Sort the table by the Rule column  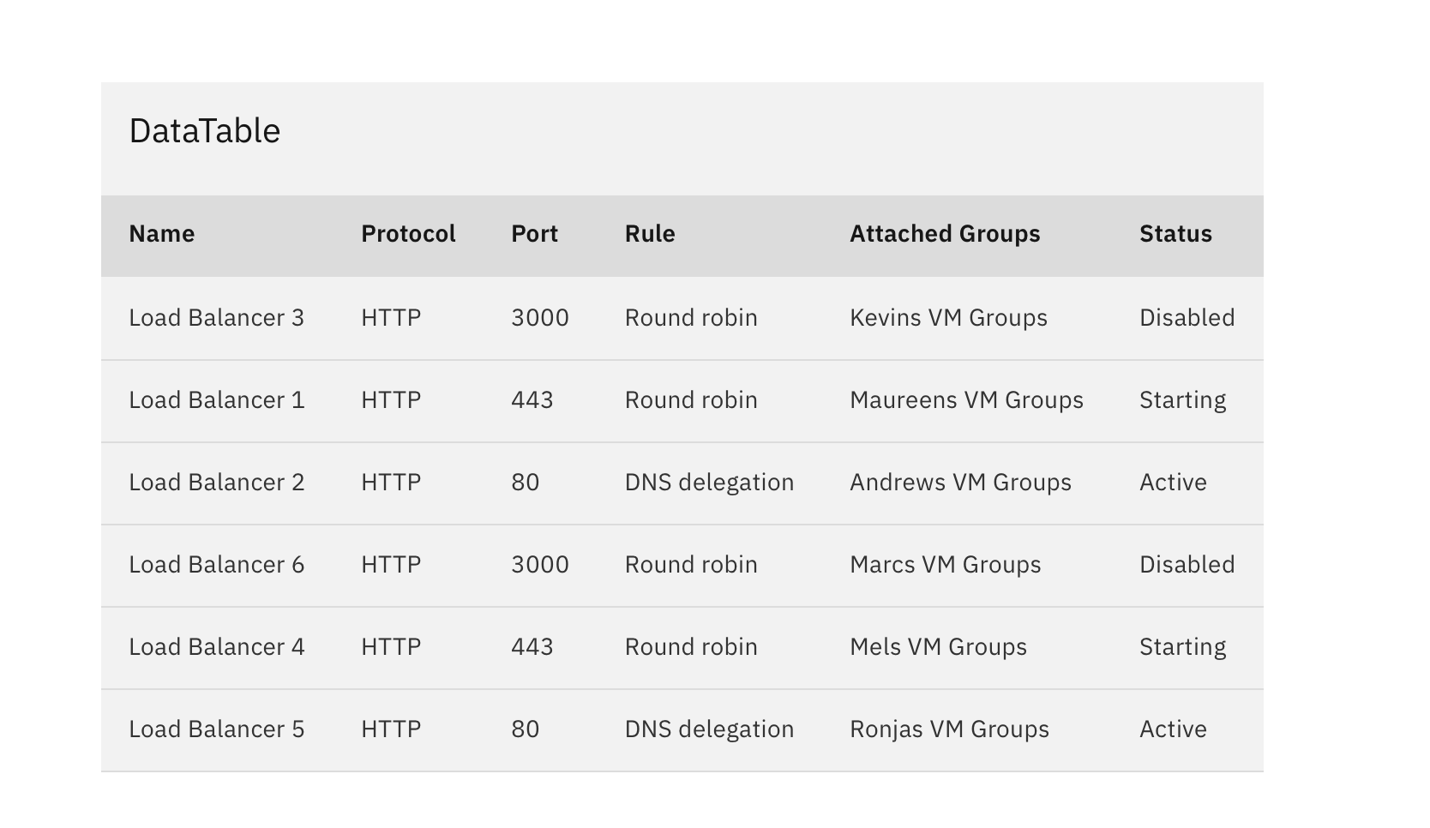650,233
